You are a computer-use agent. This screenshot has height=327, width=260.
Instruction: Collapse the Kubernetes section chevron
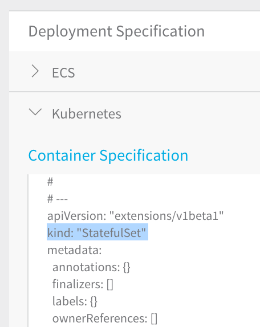[x=35, y=112]
